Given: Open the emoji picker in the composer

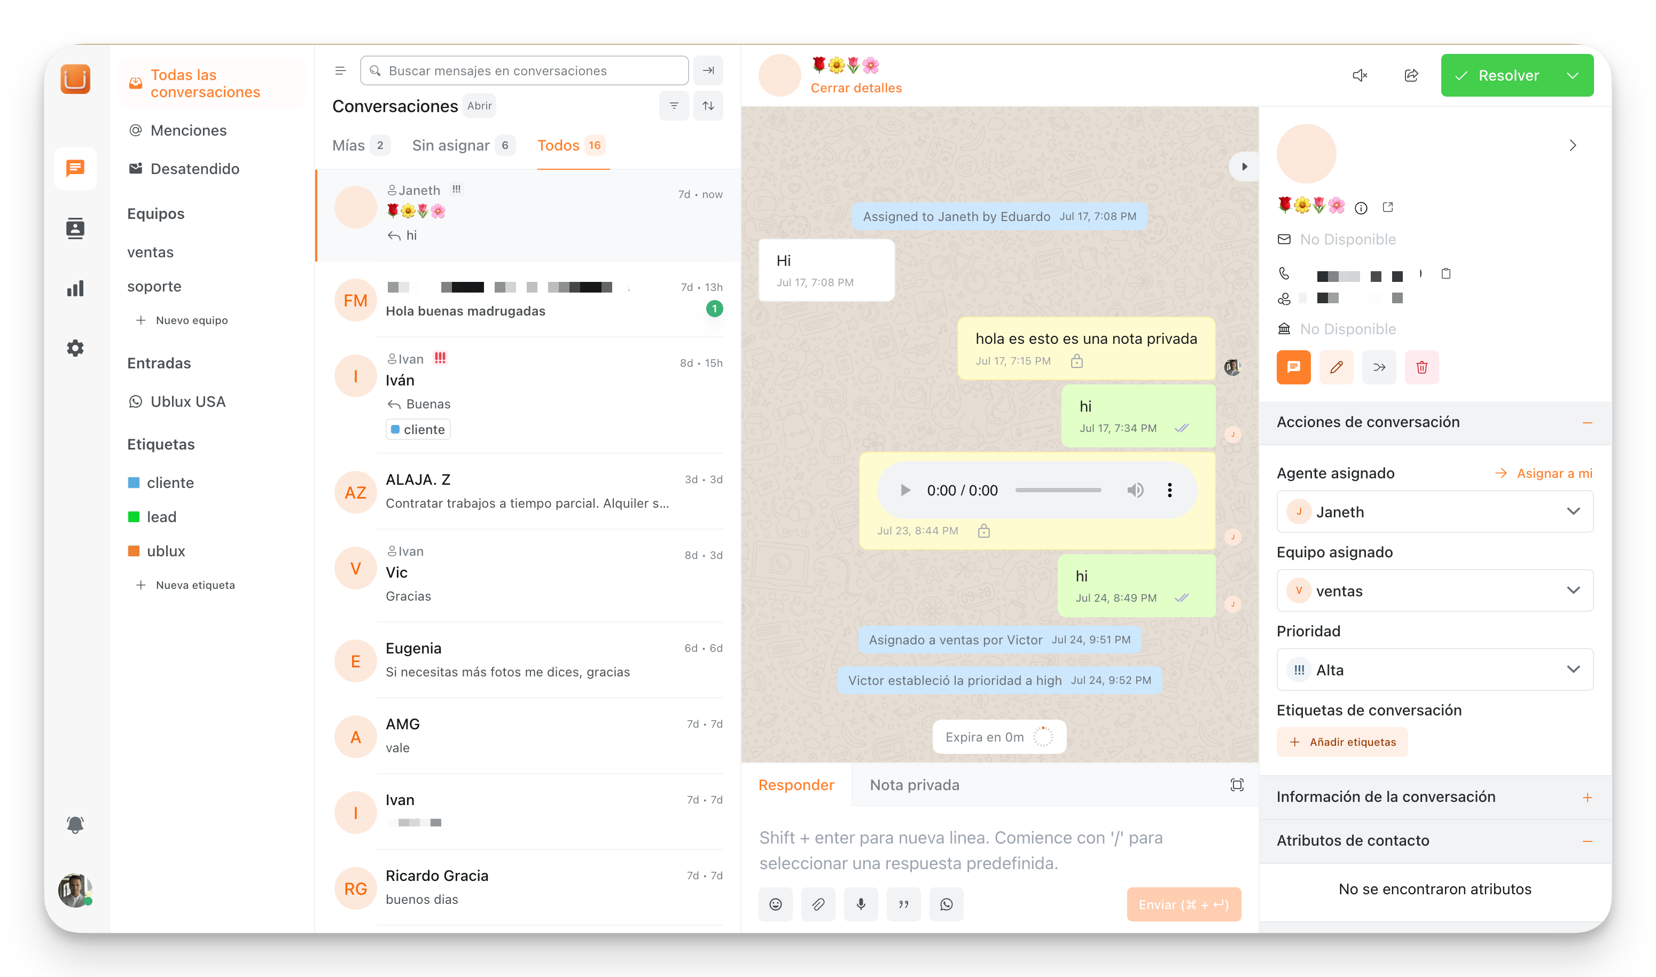Looking at the screenshot, I should coord(776,904).
